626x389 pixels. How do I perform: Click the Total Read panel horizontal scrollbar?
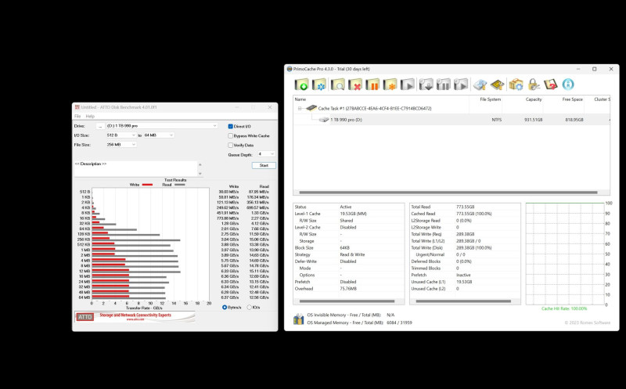[x=463, y=301]
